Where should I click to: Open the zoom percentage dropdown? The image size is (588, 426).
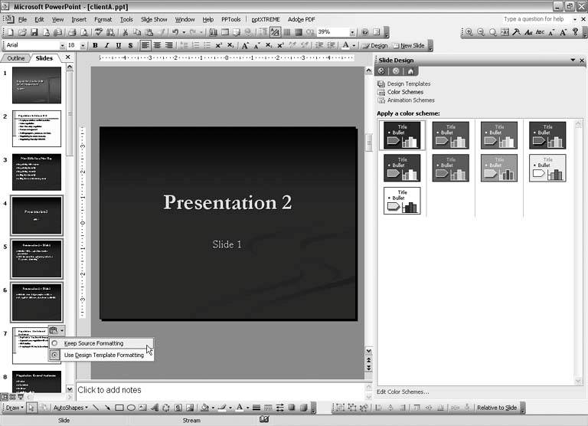pos(352,32)
